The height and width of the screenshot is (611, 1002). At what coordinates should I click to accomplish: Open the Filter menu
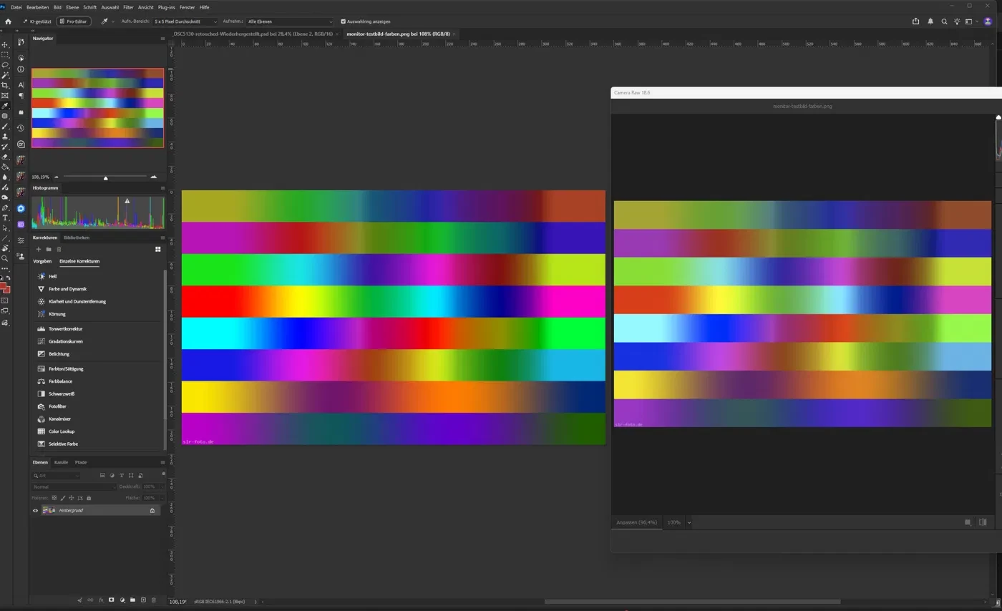coord(128,7)
